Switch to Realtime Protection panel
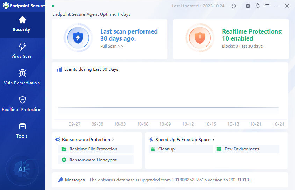Viewport: 295px width, 190px height. 22,104
